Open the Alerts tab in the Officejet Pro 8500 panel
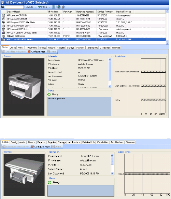 point(20,48)
